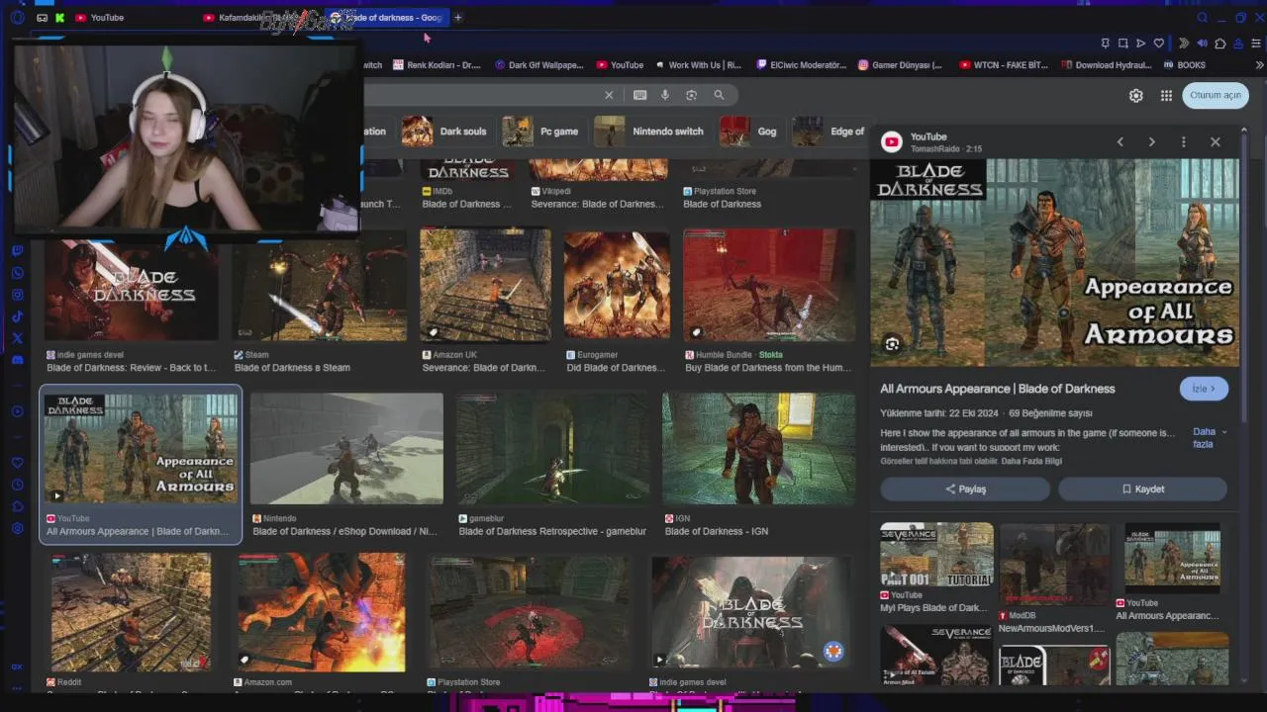This screenshot has width=1267, height=712.
Task: Open WhatsApp in the sidebar
Action: (x=17, y=273)
